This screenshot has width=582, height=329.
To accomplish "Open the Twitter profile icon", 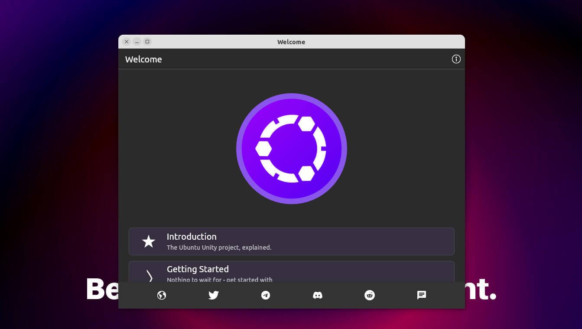I will coord(214,295).
